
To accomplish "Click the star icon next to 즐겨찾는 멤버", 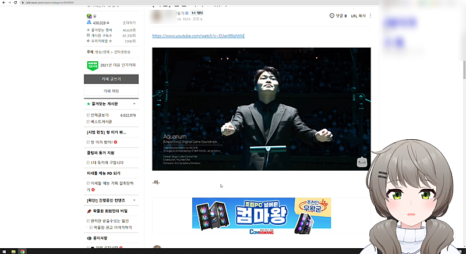I will tap(89, 30).
